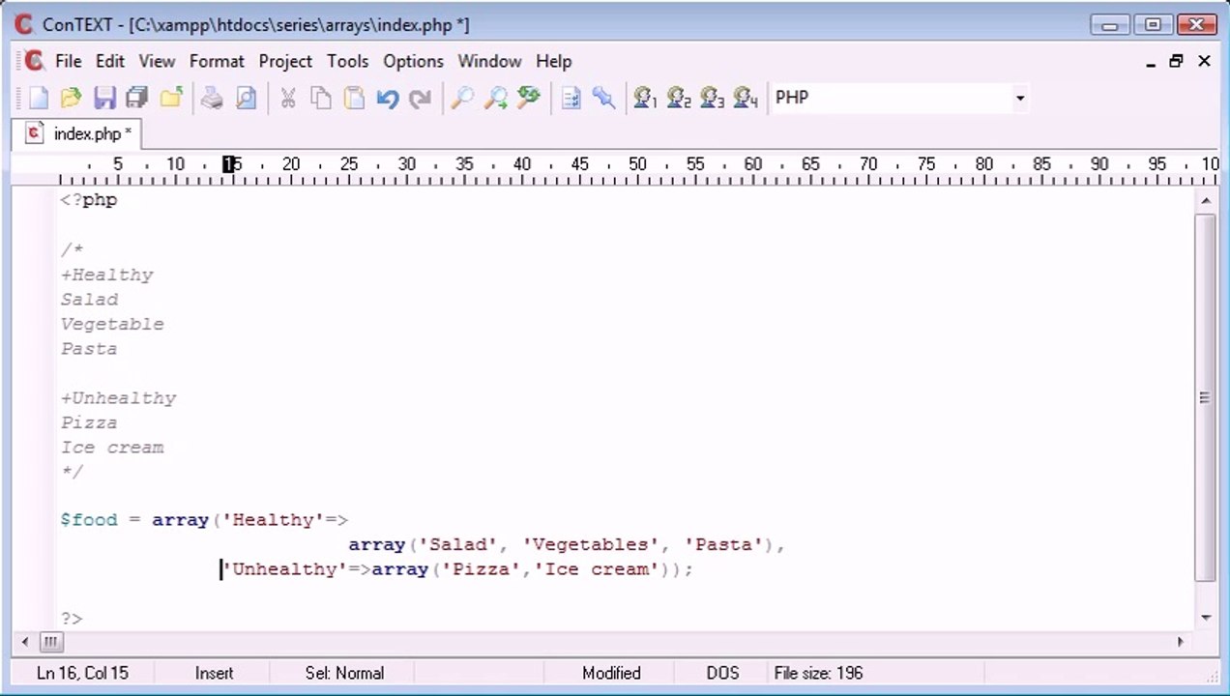Click the 'File size: 196' status entry
The width and height of the screenshot is (1230, 696).
pyautogui.click(x=818, y=673)
